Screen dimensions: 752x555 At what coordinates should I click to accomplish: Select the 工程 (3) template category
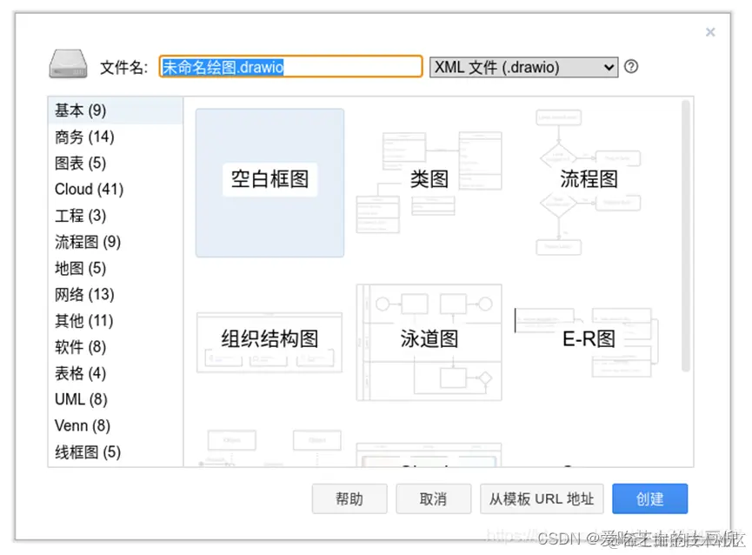115,216
